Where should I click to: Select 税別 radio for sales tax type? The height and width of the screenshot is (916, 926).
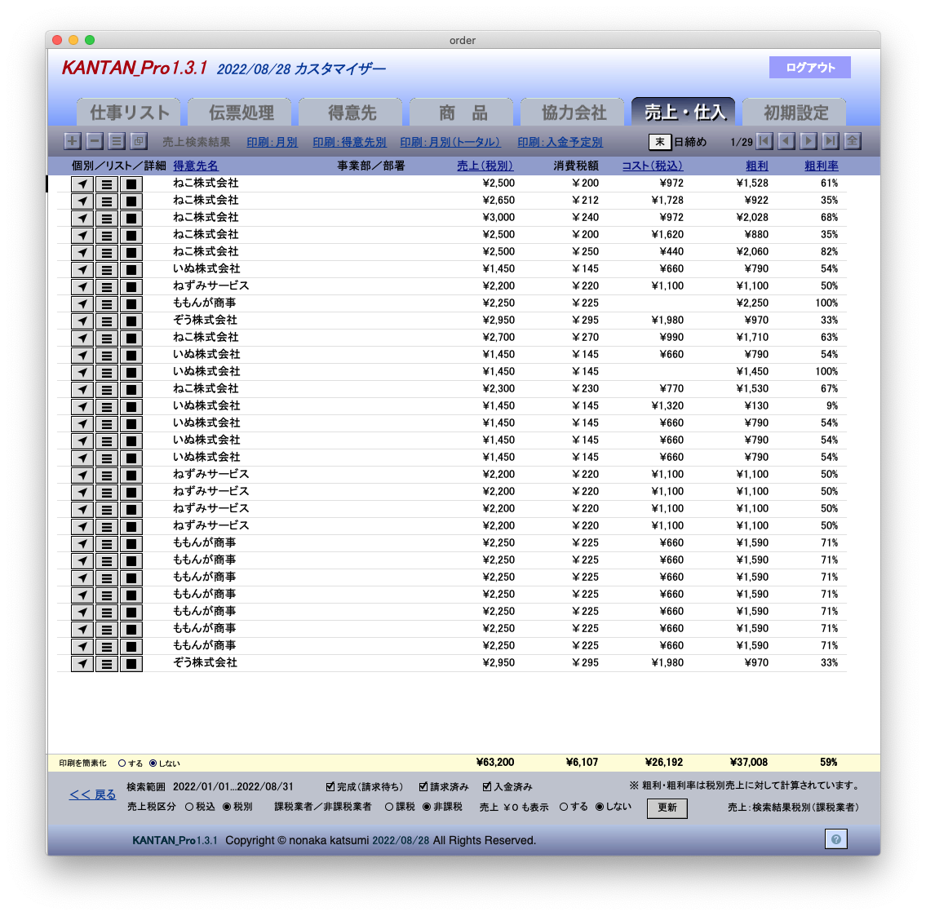click(x=227, y=807)
